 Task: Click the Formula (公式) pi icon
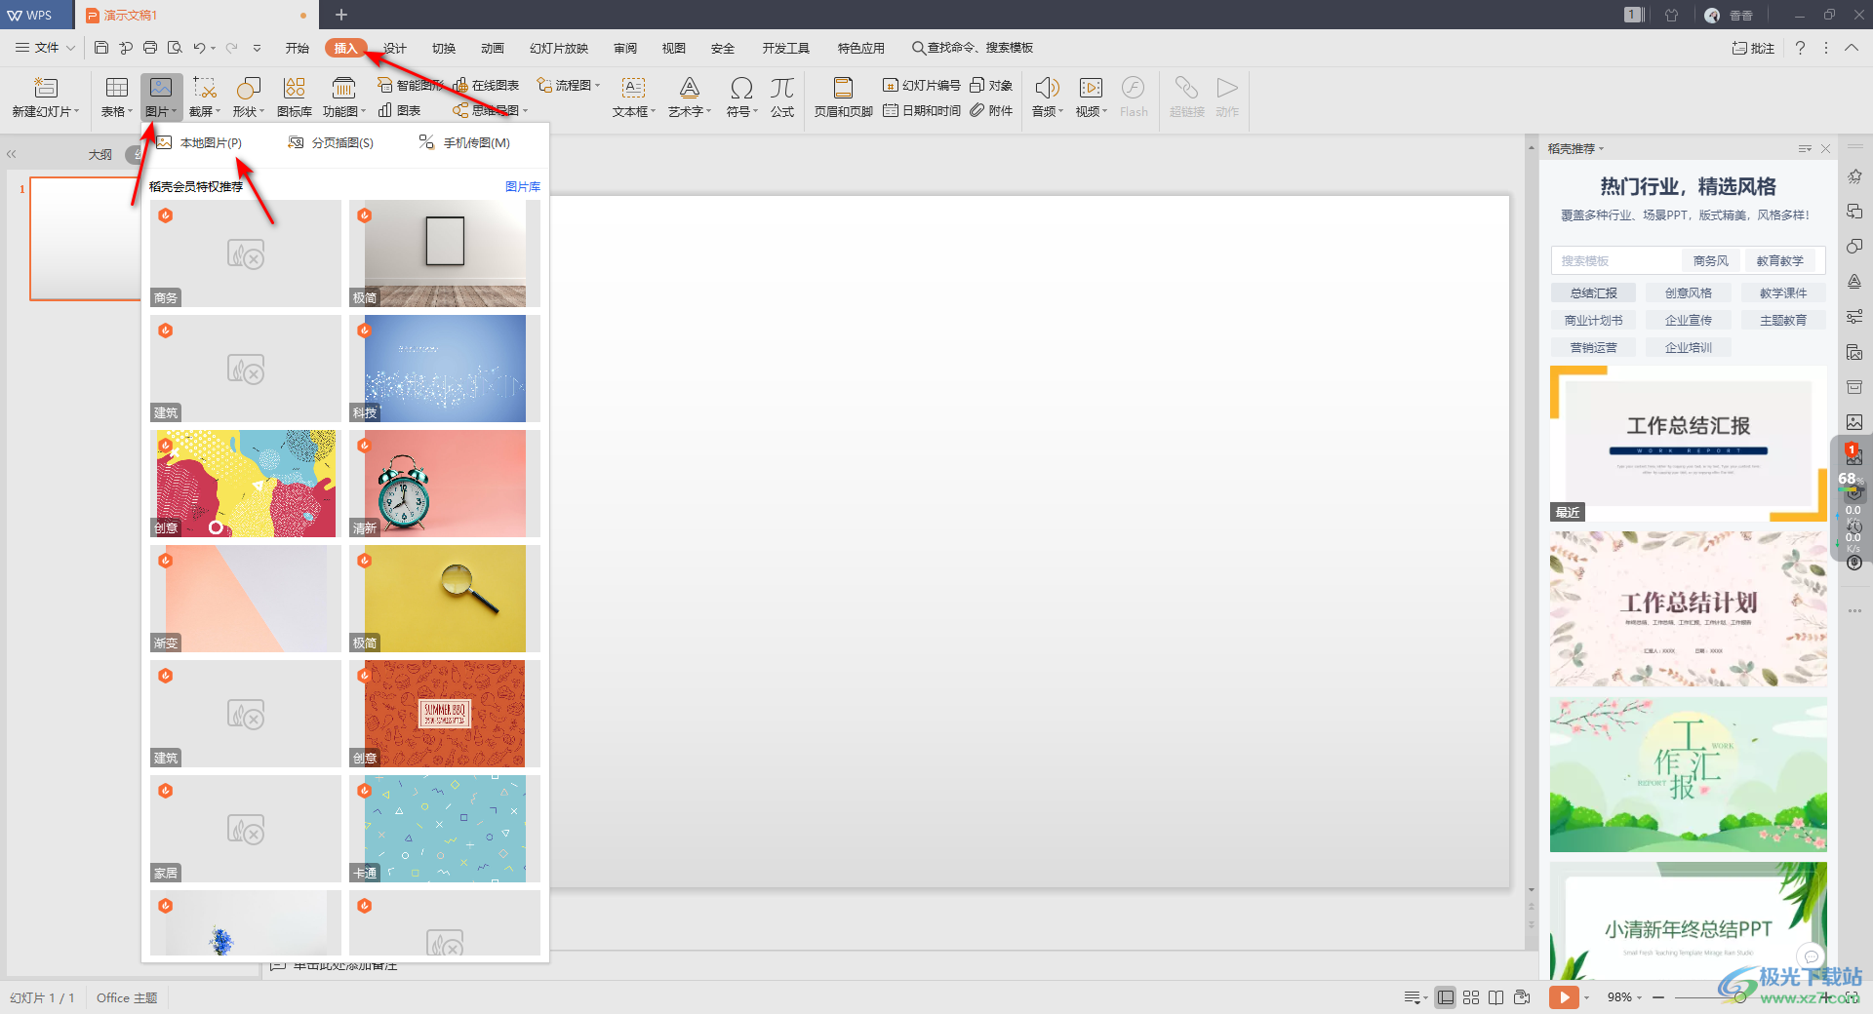point(782,88)
